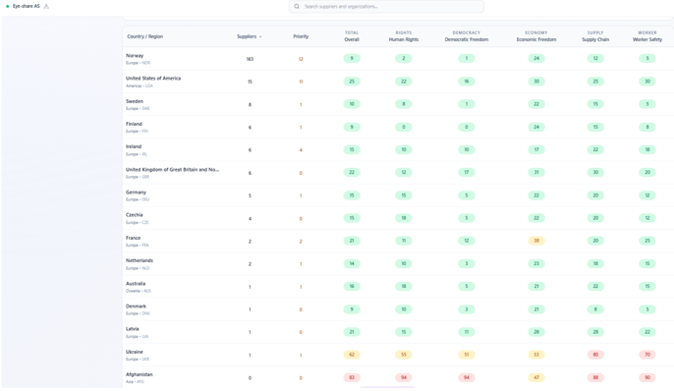Open the Latvia country row
The height and width of the screenshot is (391, 674).
[x=398, y=332]
